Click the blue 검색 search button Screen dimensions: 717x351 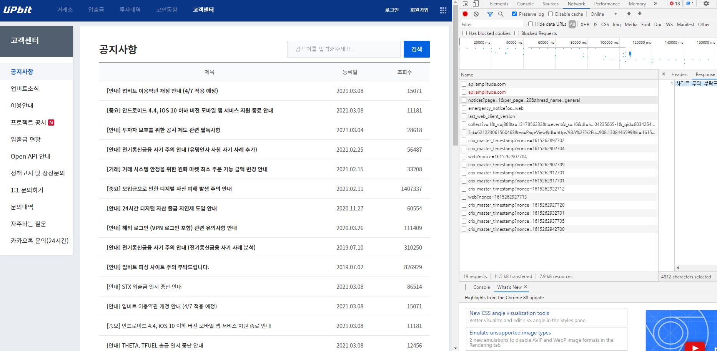(416, 49)
